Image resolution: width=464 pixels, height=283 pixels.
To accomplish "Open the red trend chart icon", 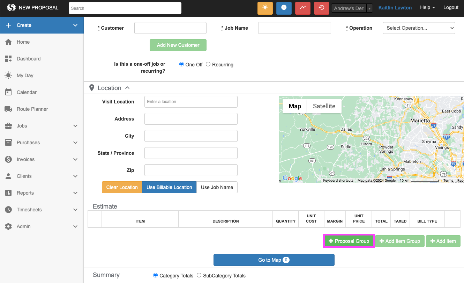I will tap(303, 8).
